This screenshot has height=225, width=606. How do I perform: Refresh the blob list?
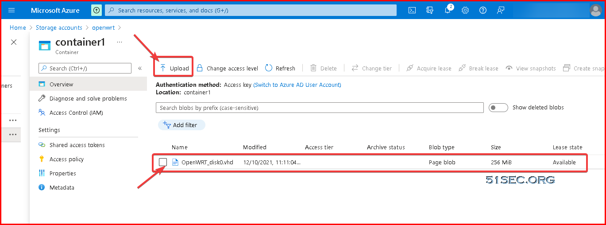280,68
